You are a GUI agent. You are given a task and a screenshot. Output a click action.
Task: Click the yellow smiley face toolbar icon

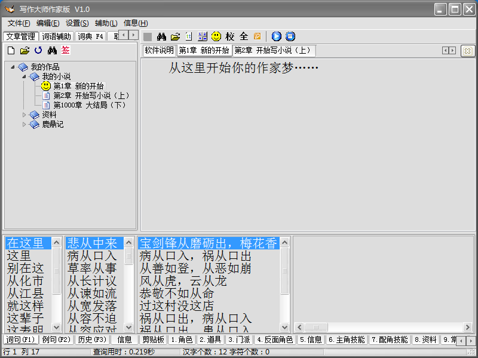coord(216,36)
